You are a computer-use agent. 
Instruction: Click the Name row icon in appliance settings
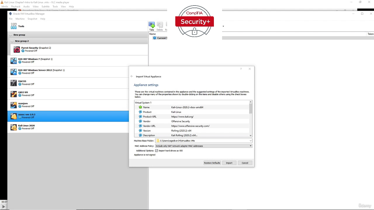tap(140, 107)
